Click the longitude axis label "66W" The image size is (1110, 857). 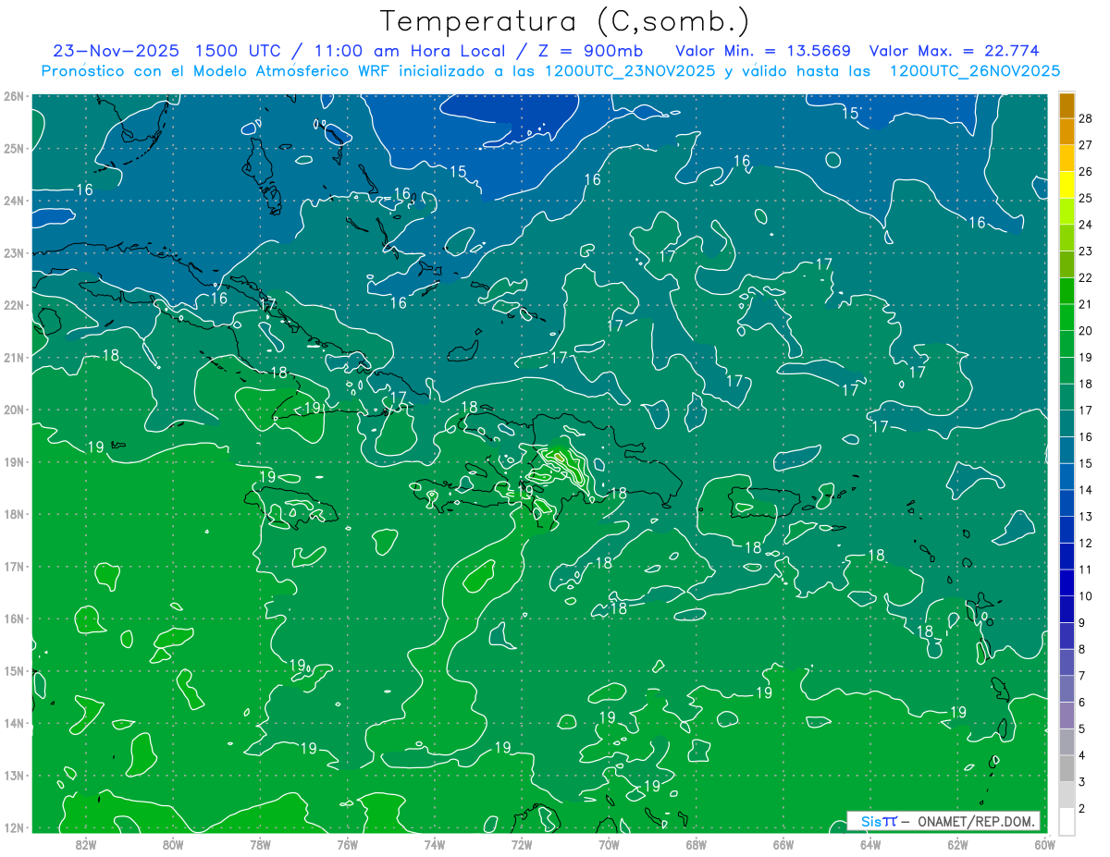[x=783, y=845]
